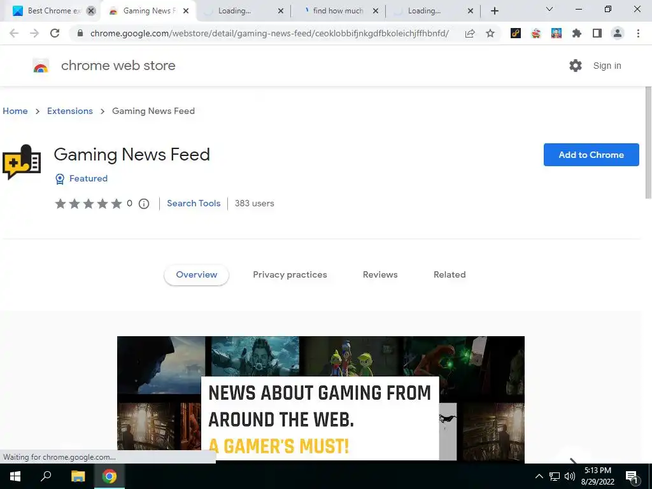The height and width of the screenshot is (489, 652).
Task: Go back using the browser back arrow
Action: 14,33
